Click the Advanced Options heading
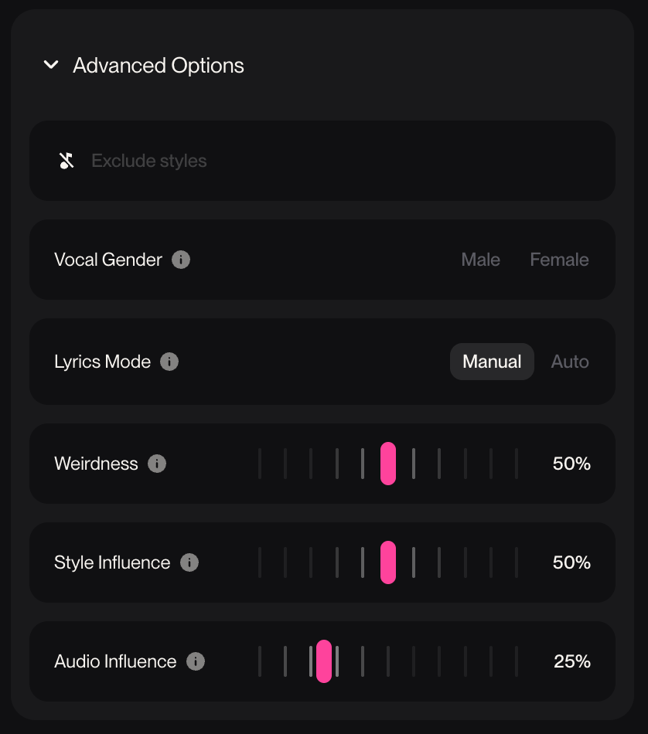This screenshot has width=648, height=734. click(159, 66)
